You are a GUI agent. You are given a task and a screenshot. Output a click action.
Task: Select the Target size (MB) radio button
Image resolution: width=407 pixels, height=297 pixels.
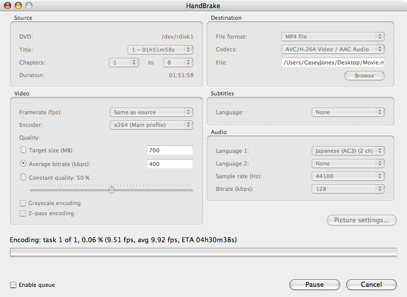[23, 150]
